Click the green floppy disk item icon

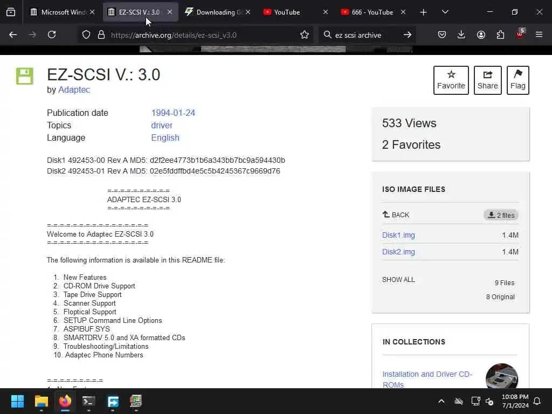25,76
